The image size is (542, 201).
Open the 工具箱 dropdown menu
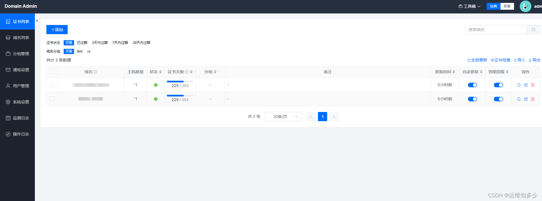tap(469, 6)
